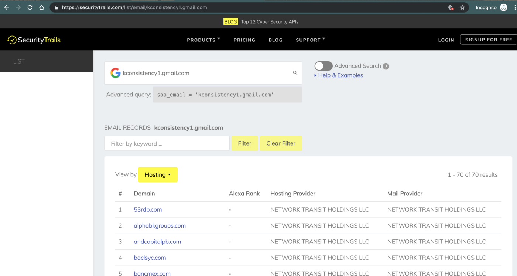Screen dimensions: 517x276
Task: Select the advanced query soa_email text
Action: pos(216,95)
